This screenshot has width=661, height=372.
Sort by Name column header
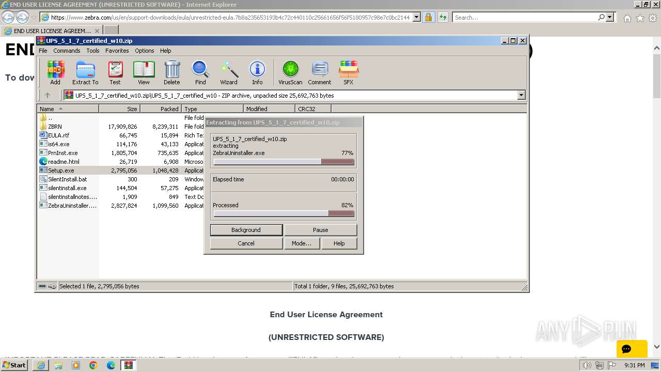pos(68,109)
